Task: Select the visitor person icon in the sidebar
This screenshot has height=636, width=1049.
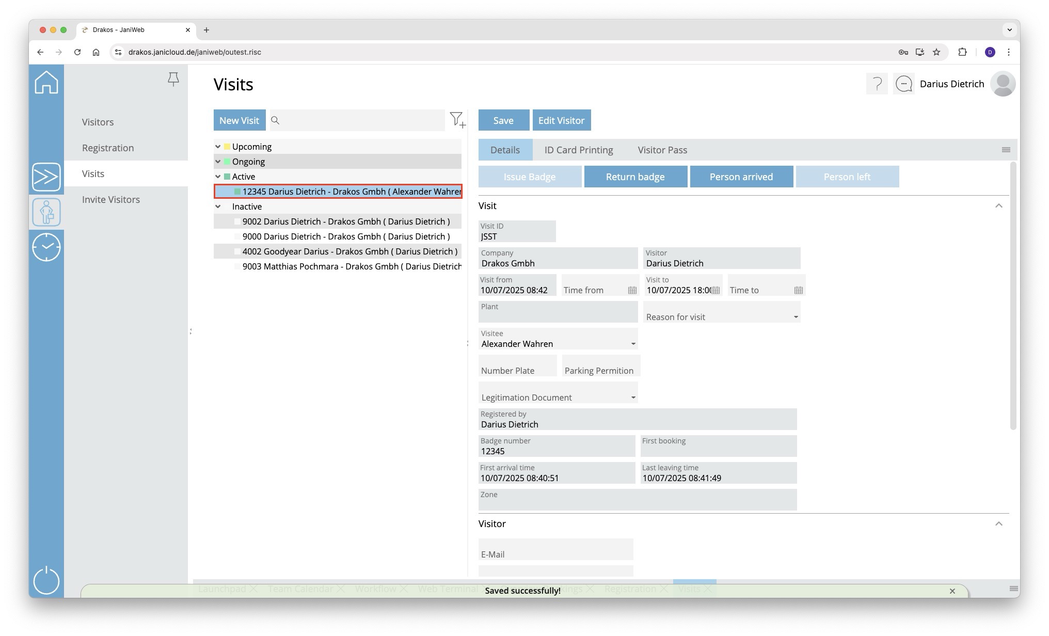Action: pyautogui.click(x=46, y=212)
